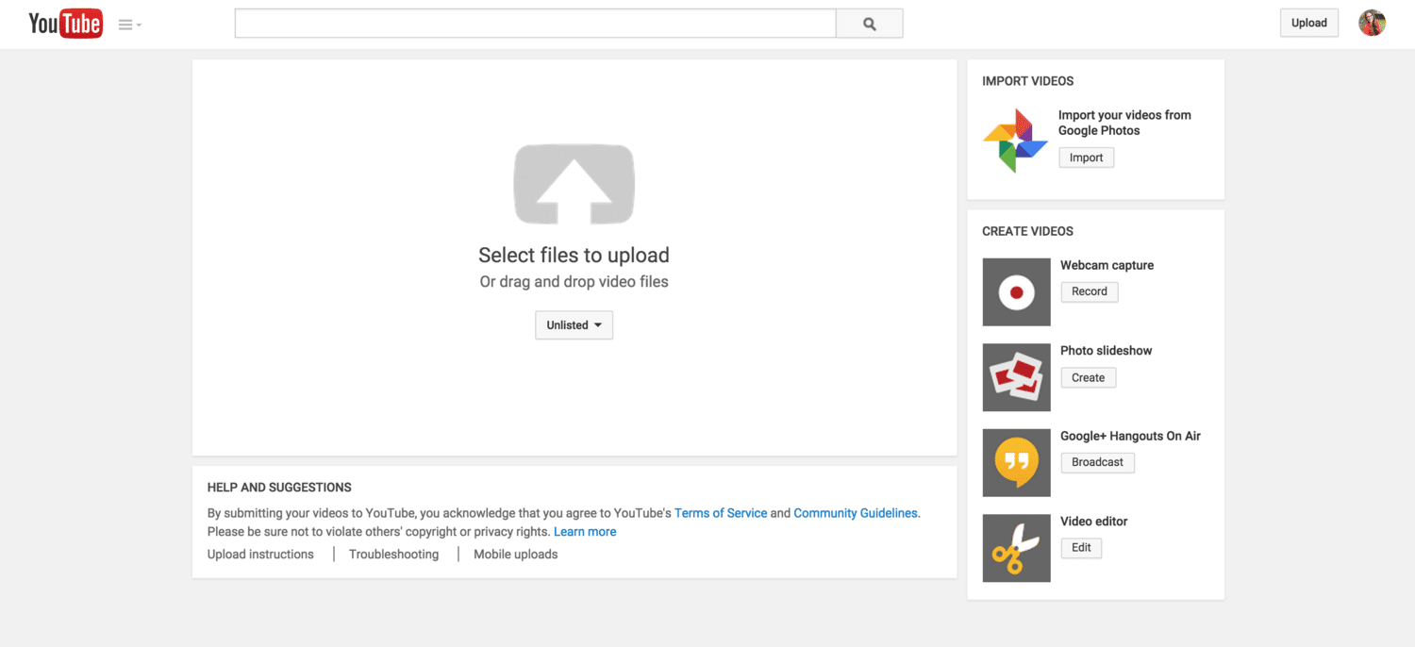Click the Google Photos pinwheel icon
1415x647 pixels.
pyautogui.click(x=1015, y=141)
